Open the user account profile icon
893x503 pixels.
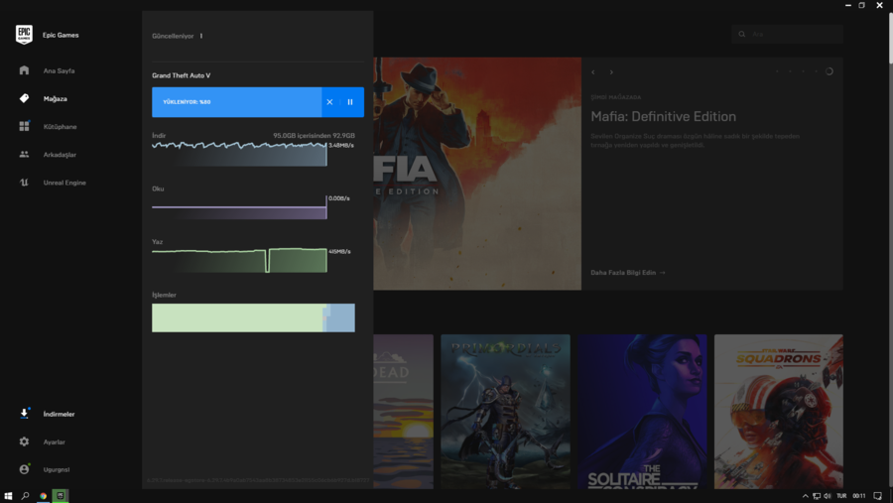[24, 469]
